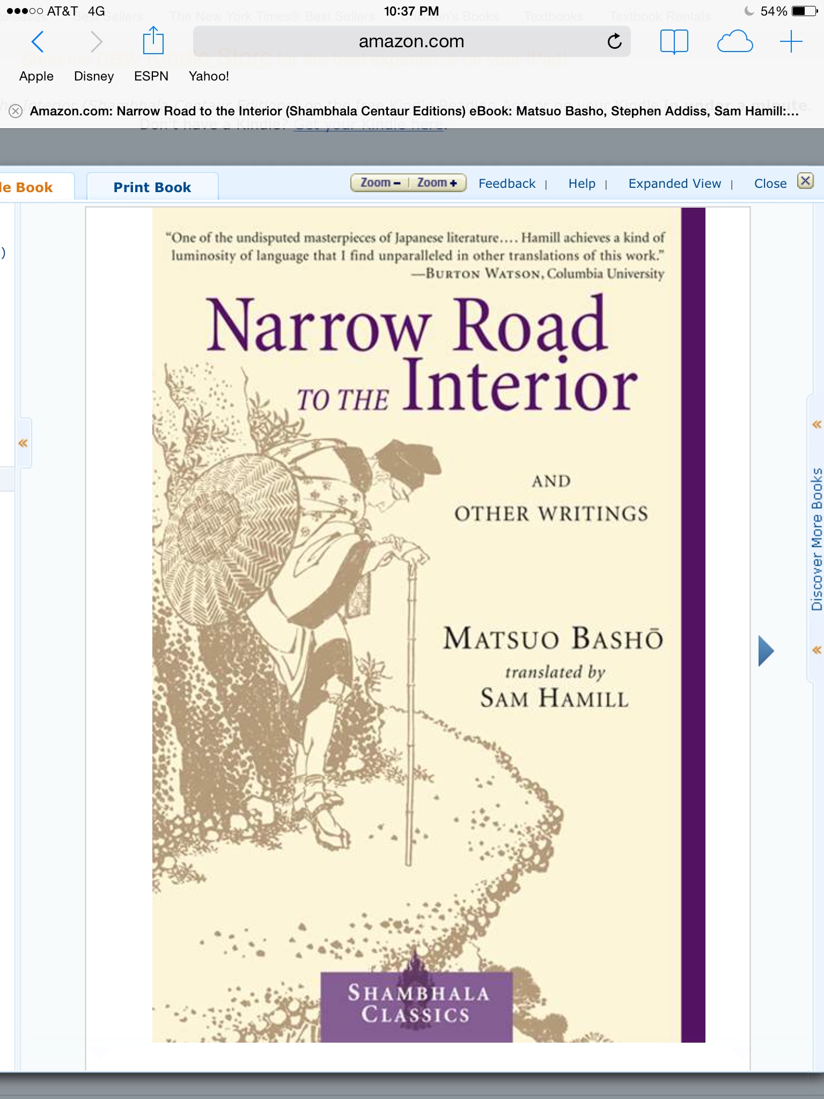The image size is (824, 1099).
Task: Open the Share sheet icon
Action: point(153,40)
